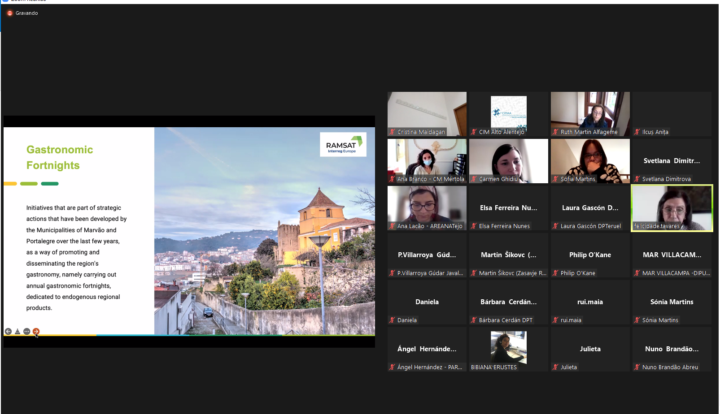Click rui.maia's muted microphone icon
The image size is (720, 414).
point(555,320)
